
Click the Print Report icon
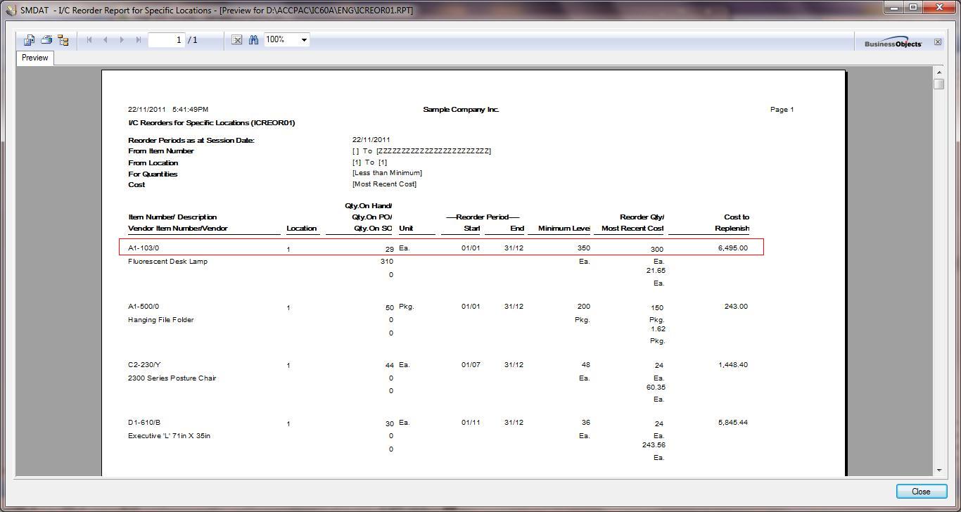46,40
